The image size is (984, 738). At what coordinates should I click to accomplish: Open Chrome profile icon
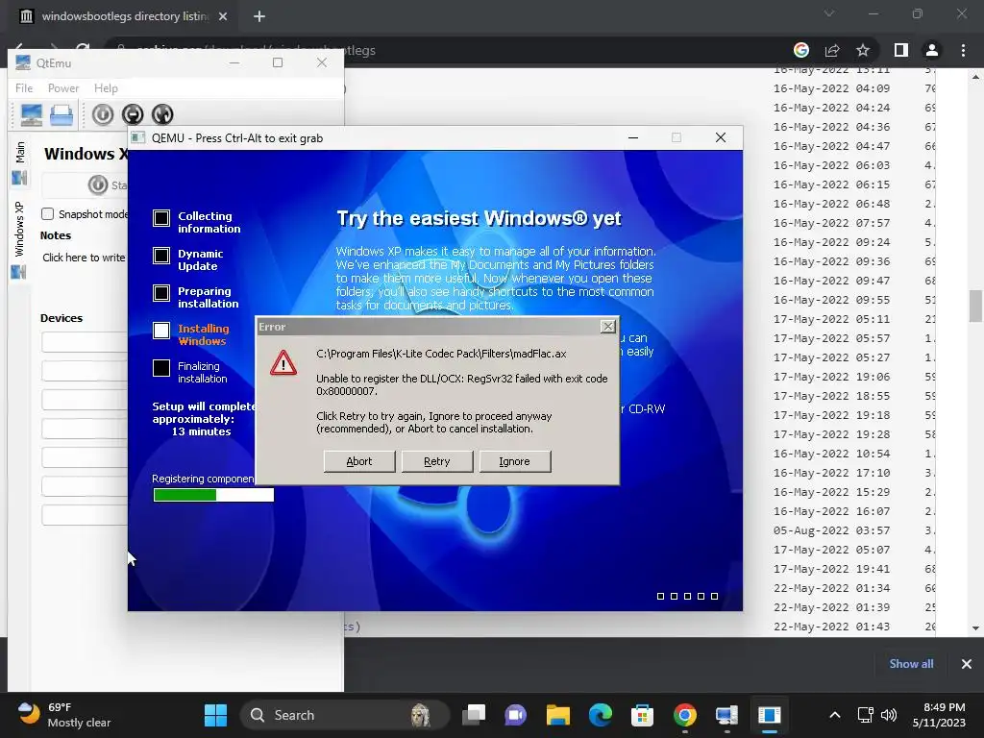point(932,50)
